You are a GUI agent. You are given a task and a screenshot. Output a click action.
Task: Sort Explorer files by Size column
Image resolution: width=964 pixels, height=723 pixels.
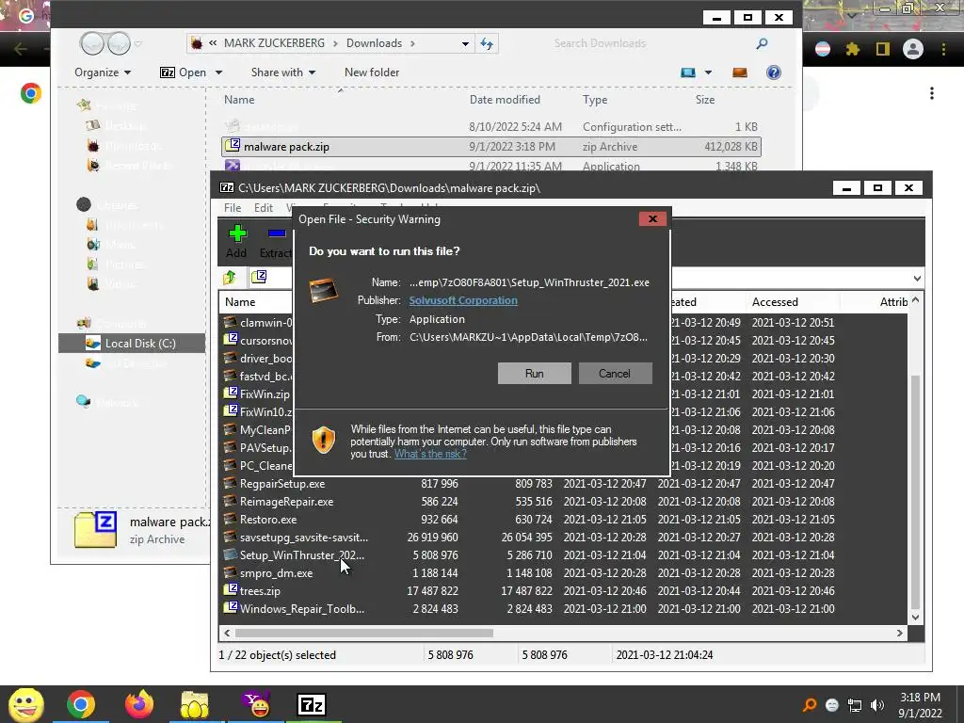coord(704,100)
